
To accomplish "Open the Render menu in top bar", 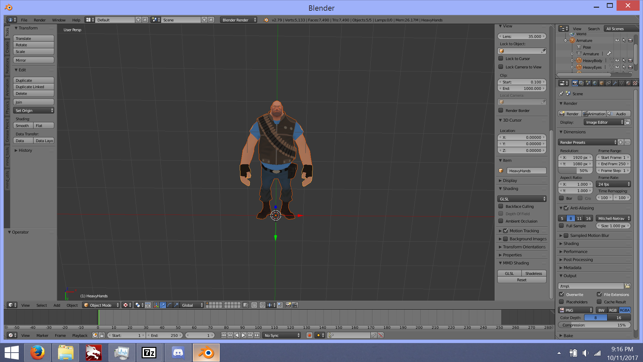I will (x=40, y=20).
